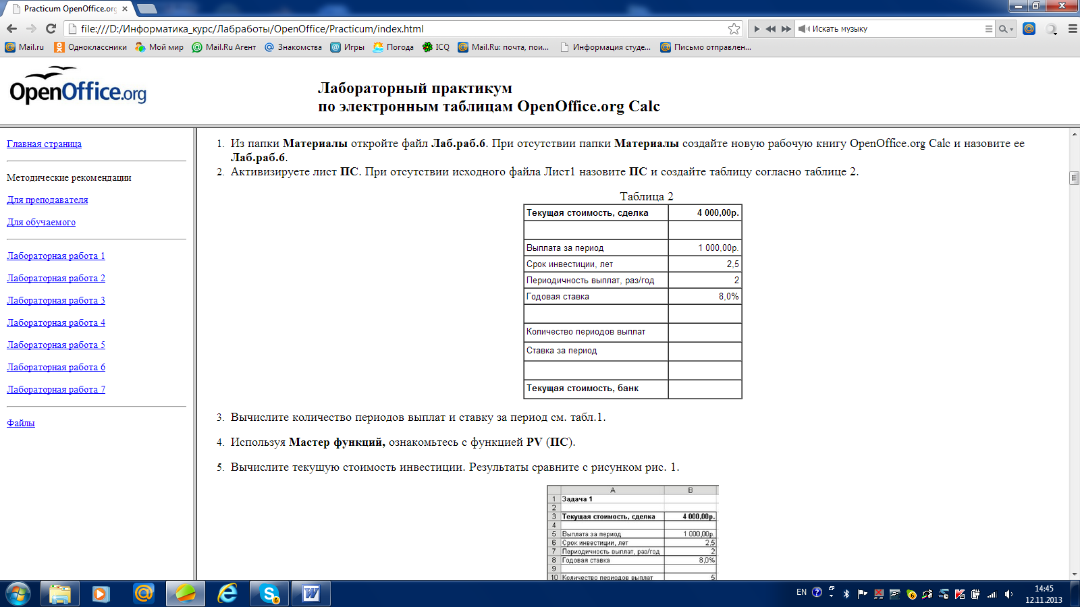Image resolution: width=1080 pixels, height=607 pixels.
Task: Open the Информация студе... bookmark
Action: point(605,47)
